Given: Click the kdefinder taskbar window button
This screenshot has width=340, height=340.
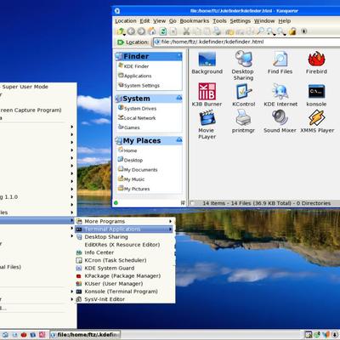Looking at the screenshot, I should [85, 335].
